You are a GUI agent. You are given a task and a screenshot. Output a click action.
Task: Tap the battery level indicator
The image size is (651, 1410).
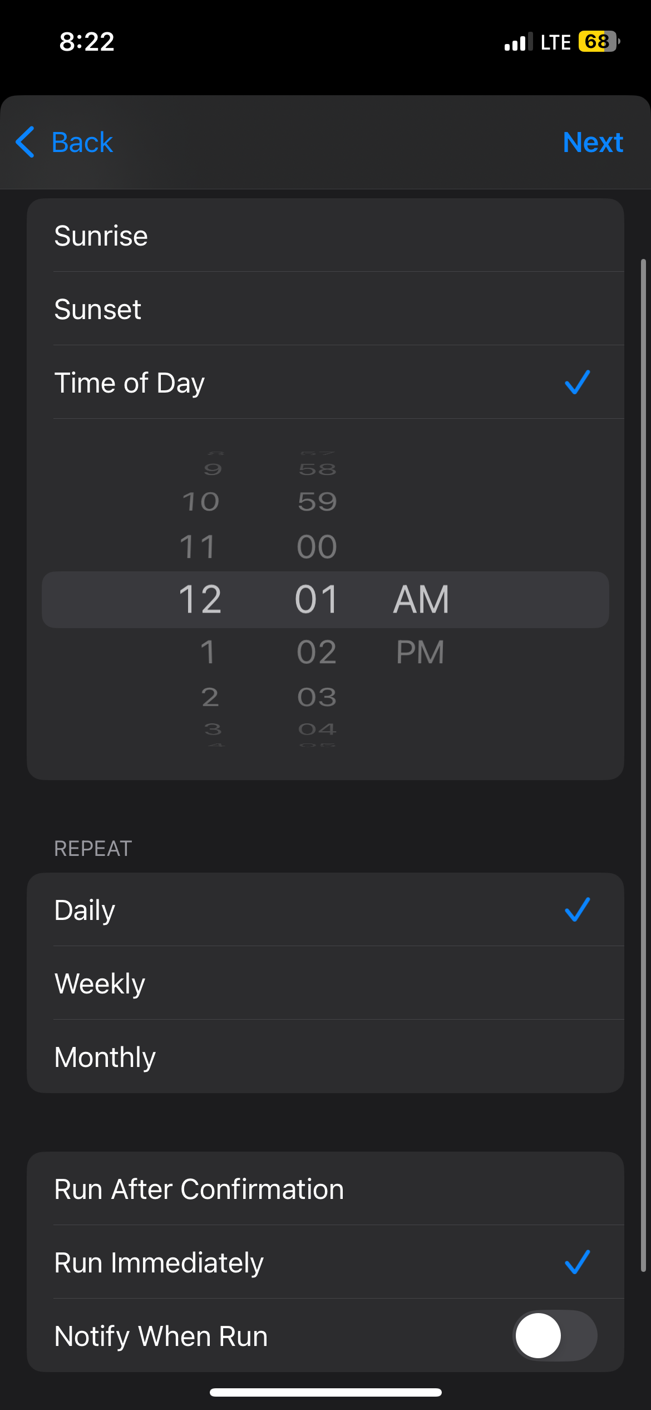[599, 42]
